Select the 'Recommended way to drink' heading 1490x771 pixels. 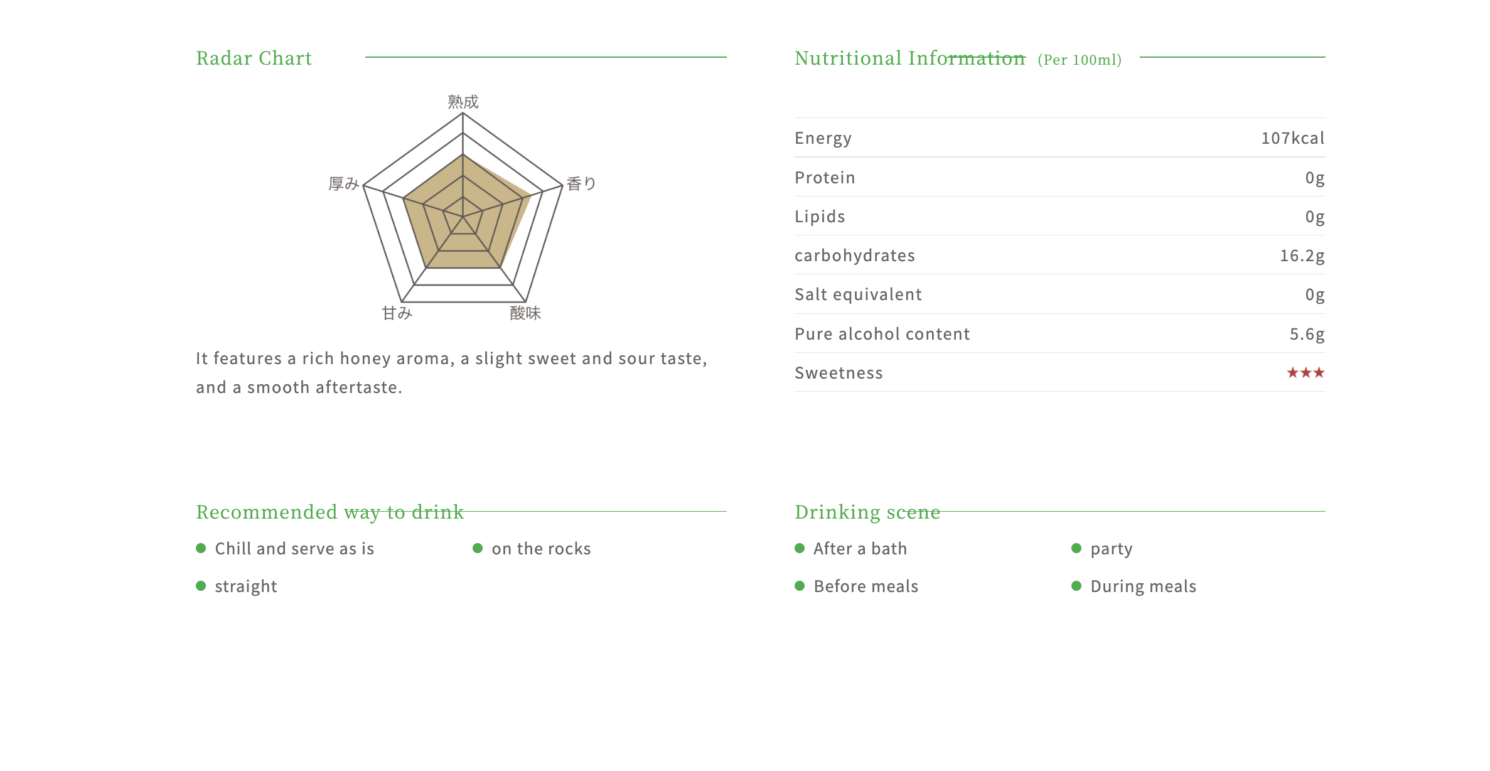point(330,512)
